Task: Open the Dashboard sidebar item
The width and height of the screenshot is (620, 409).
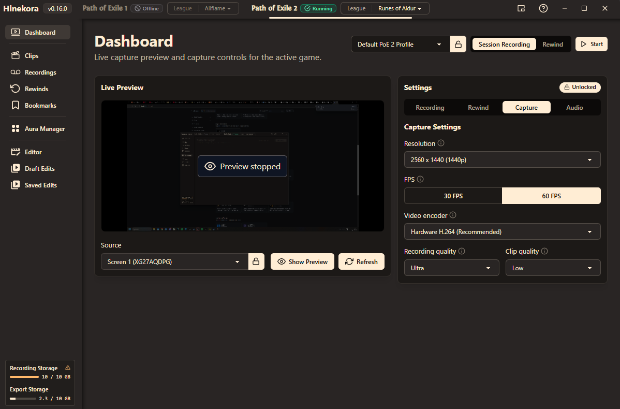Action: coord(38,33)
